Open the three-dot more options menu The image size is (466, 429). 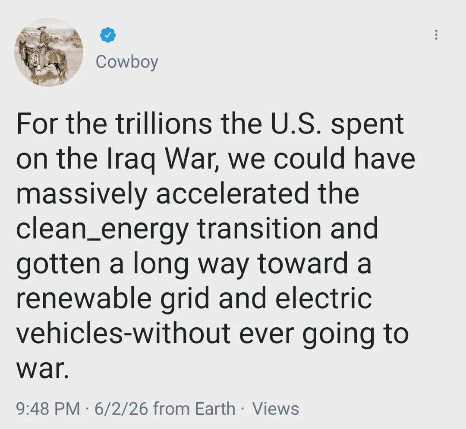click(437, 35)
